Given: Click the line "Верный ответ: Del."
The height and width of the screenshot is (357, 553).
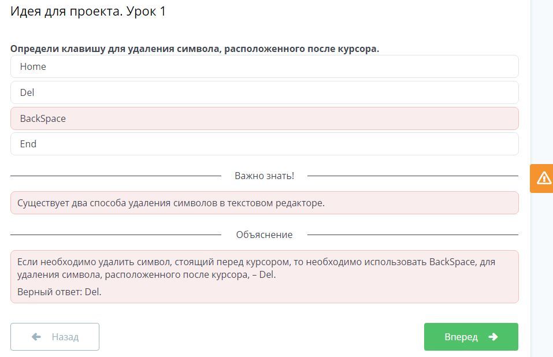Looking at the screenshot, I should (60, 292).
